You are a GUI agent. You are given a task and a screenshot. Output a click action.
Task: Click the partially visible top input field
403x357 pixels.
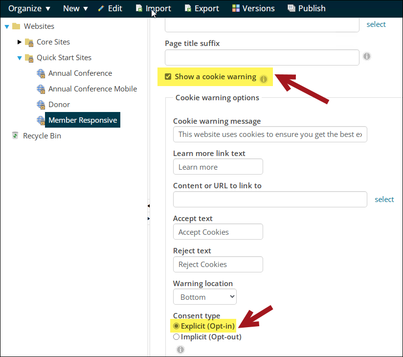coord(262,25)
